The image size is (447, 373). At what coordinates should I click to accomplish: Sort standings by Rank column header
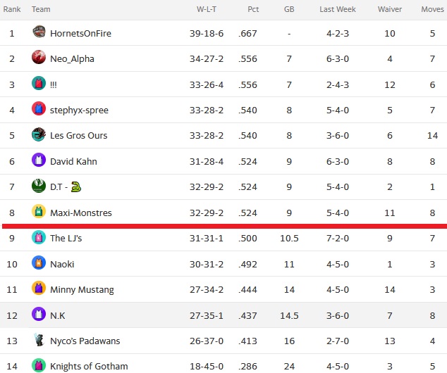(x=12, y=9)
